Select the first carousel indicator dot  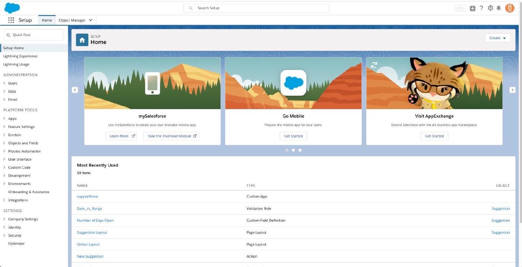287,150
